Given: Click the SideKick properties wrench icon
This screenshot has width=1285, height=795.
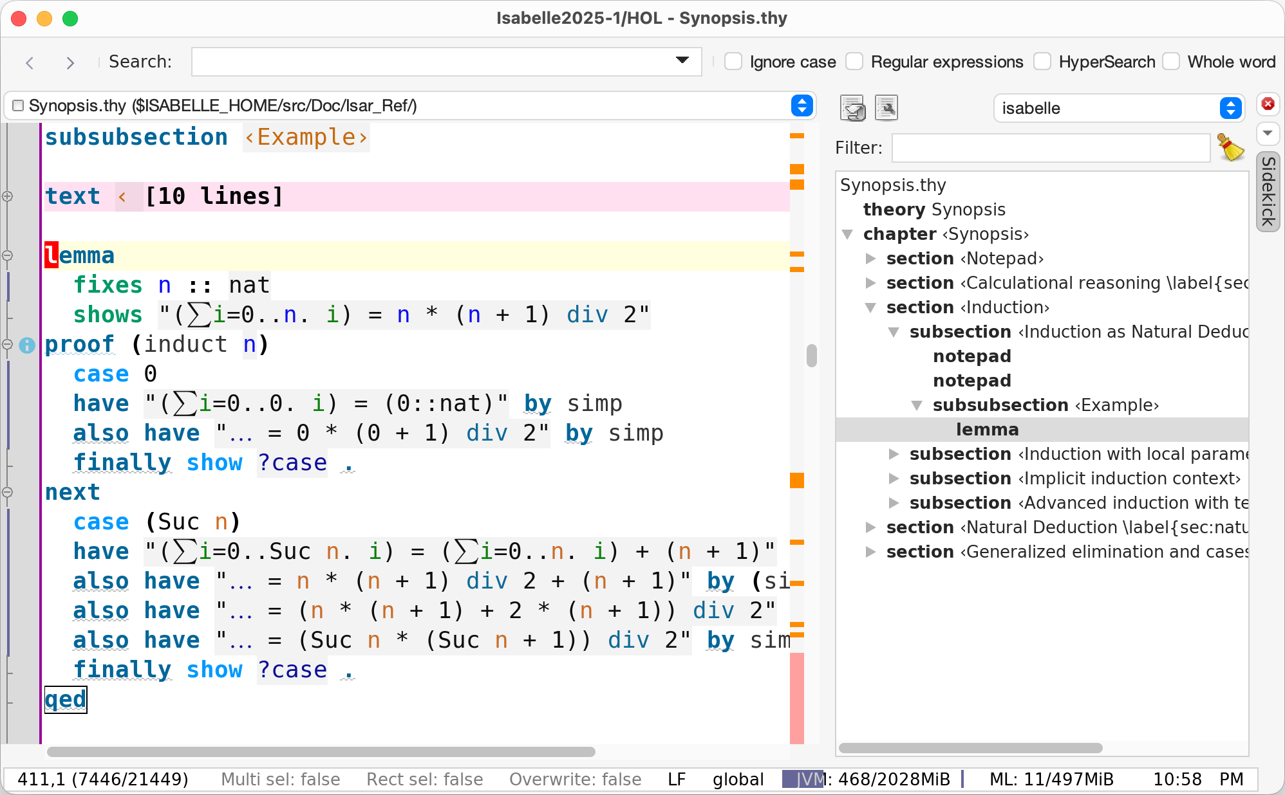Looking at the screenshot, I should pos(886,108).
